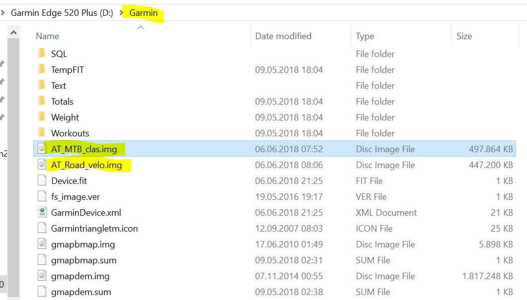Select file name gmapdem.img
This screenshot has height=300, width=527.
tap(80, 276)
